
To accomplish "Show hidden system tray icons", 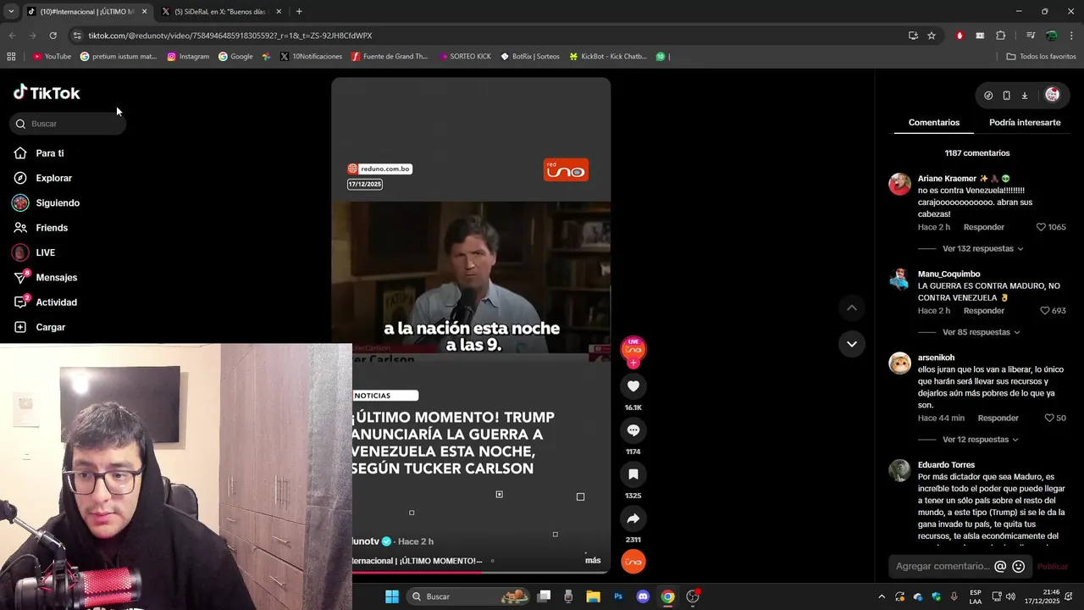I will 882,596.
